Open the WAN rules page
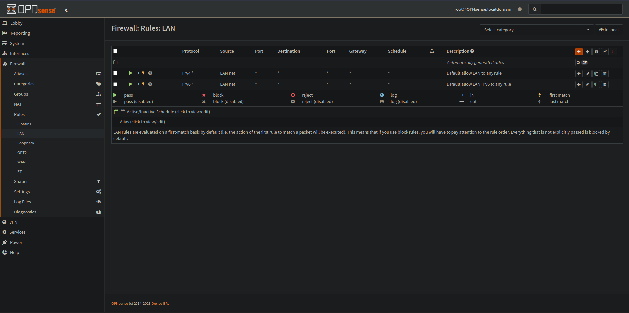Viewport: 629px width, 313px height. pyautogui.click(x=52, y=162)
